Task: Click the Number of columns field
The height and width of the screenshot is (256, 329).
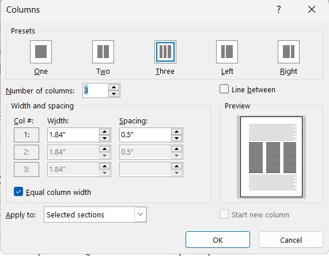Action: click(96, 91)
